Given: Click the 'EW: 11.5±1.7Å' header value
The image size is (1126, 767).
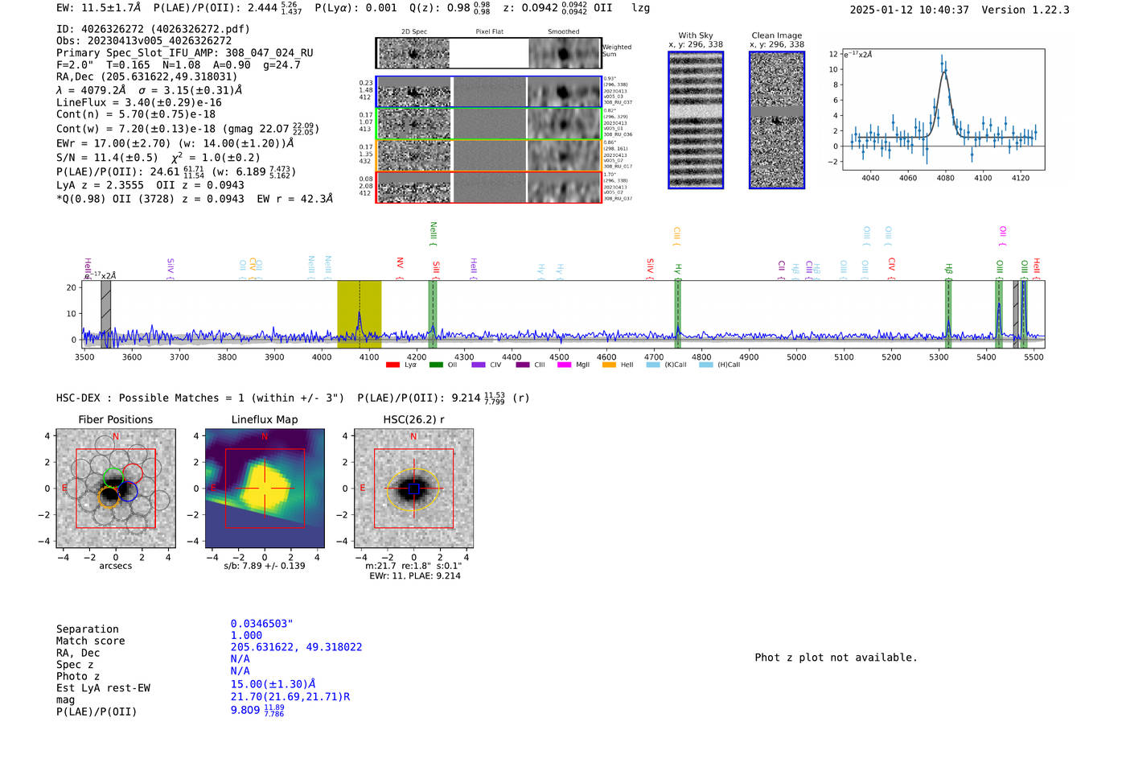Looking at the screenshot, I should 99,8.
